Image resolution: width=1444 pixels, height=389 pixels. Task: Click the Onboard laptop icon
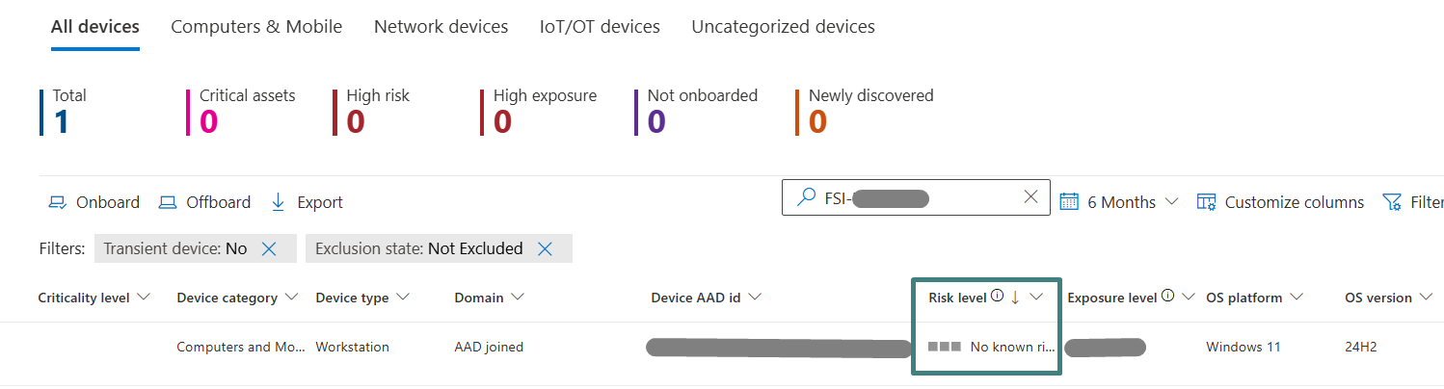pyautogui.click(x=57, y=202)
